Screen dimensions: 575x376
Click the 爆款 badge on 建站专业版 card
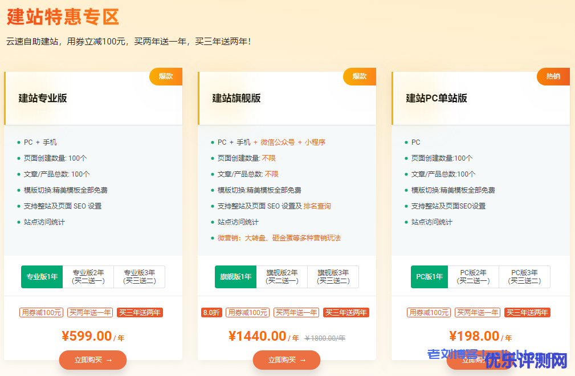(x=166, y=76)
